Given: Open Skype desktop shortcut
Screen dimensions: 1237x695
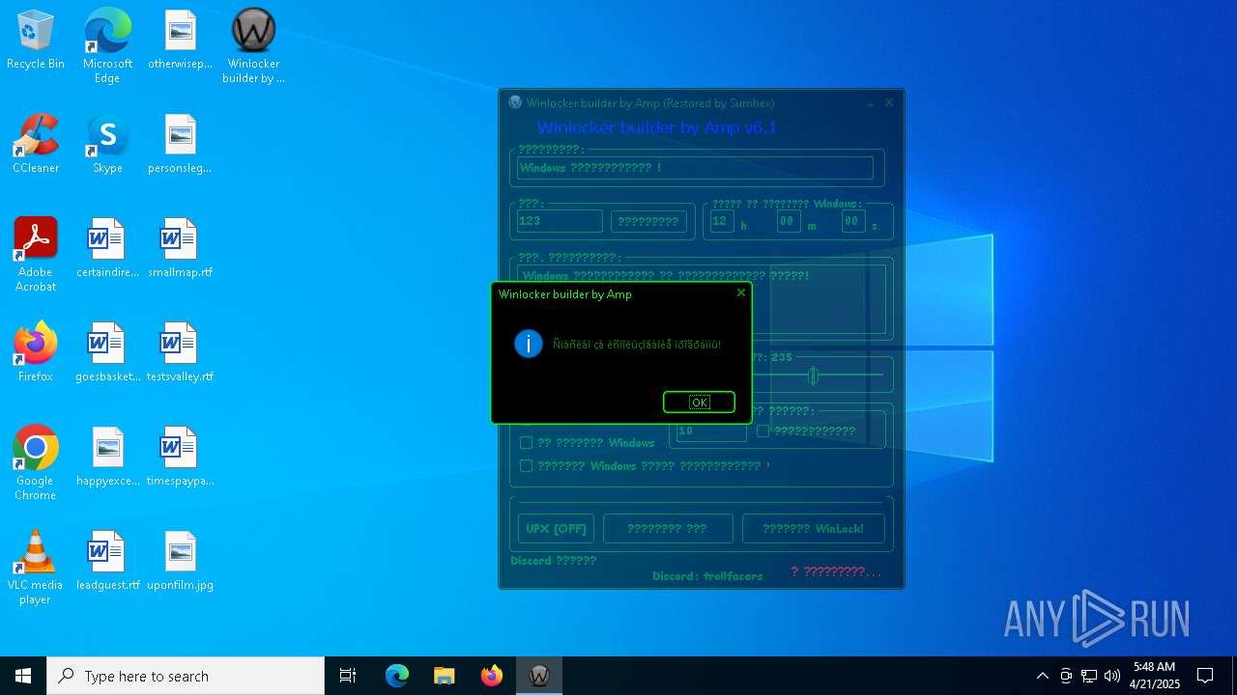Looking at the screenshot, I should point(107,144).
